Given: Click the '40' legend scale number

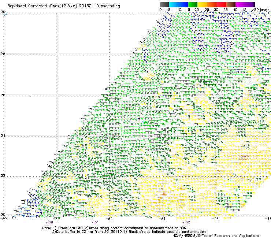Looking at the screenshot, I should coord(235,10).
